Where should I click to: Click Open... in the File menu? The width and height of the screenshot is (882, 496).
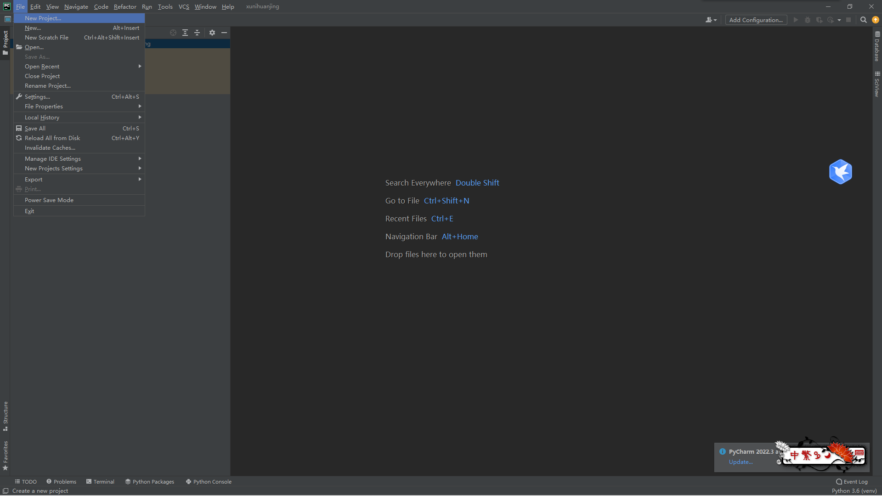(x=79, y=47)
